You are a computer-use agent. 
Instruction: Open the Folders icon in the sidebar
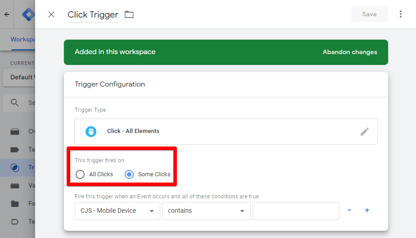tap(15, 204)
